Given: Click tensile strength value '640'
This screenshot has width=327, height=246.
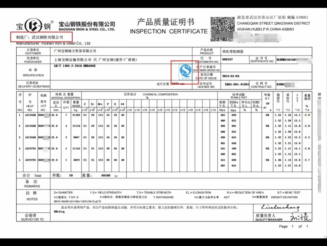Looking at the screenshot, I should point(234,143).
